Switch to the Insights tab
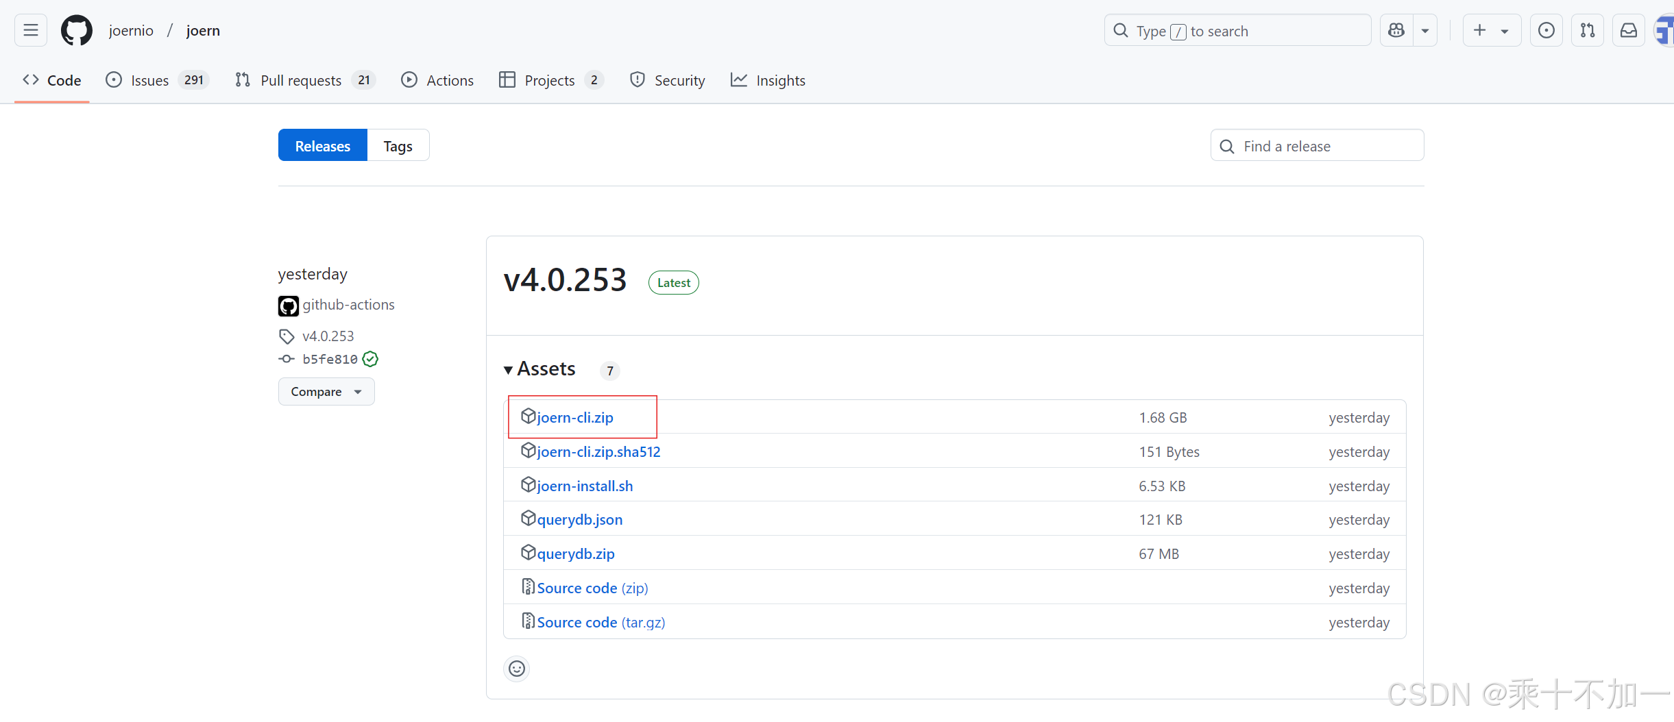Viewport: 1674px width, 722px height. pos(768,80)
